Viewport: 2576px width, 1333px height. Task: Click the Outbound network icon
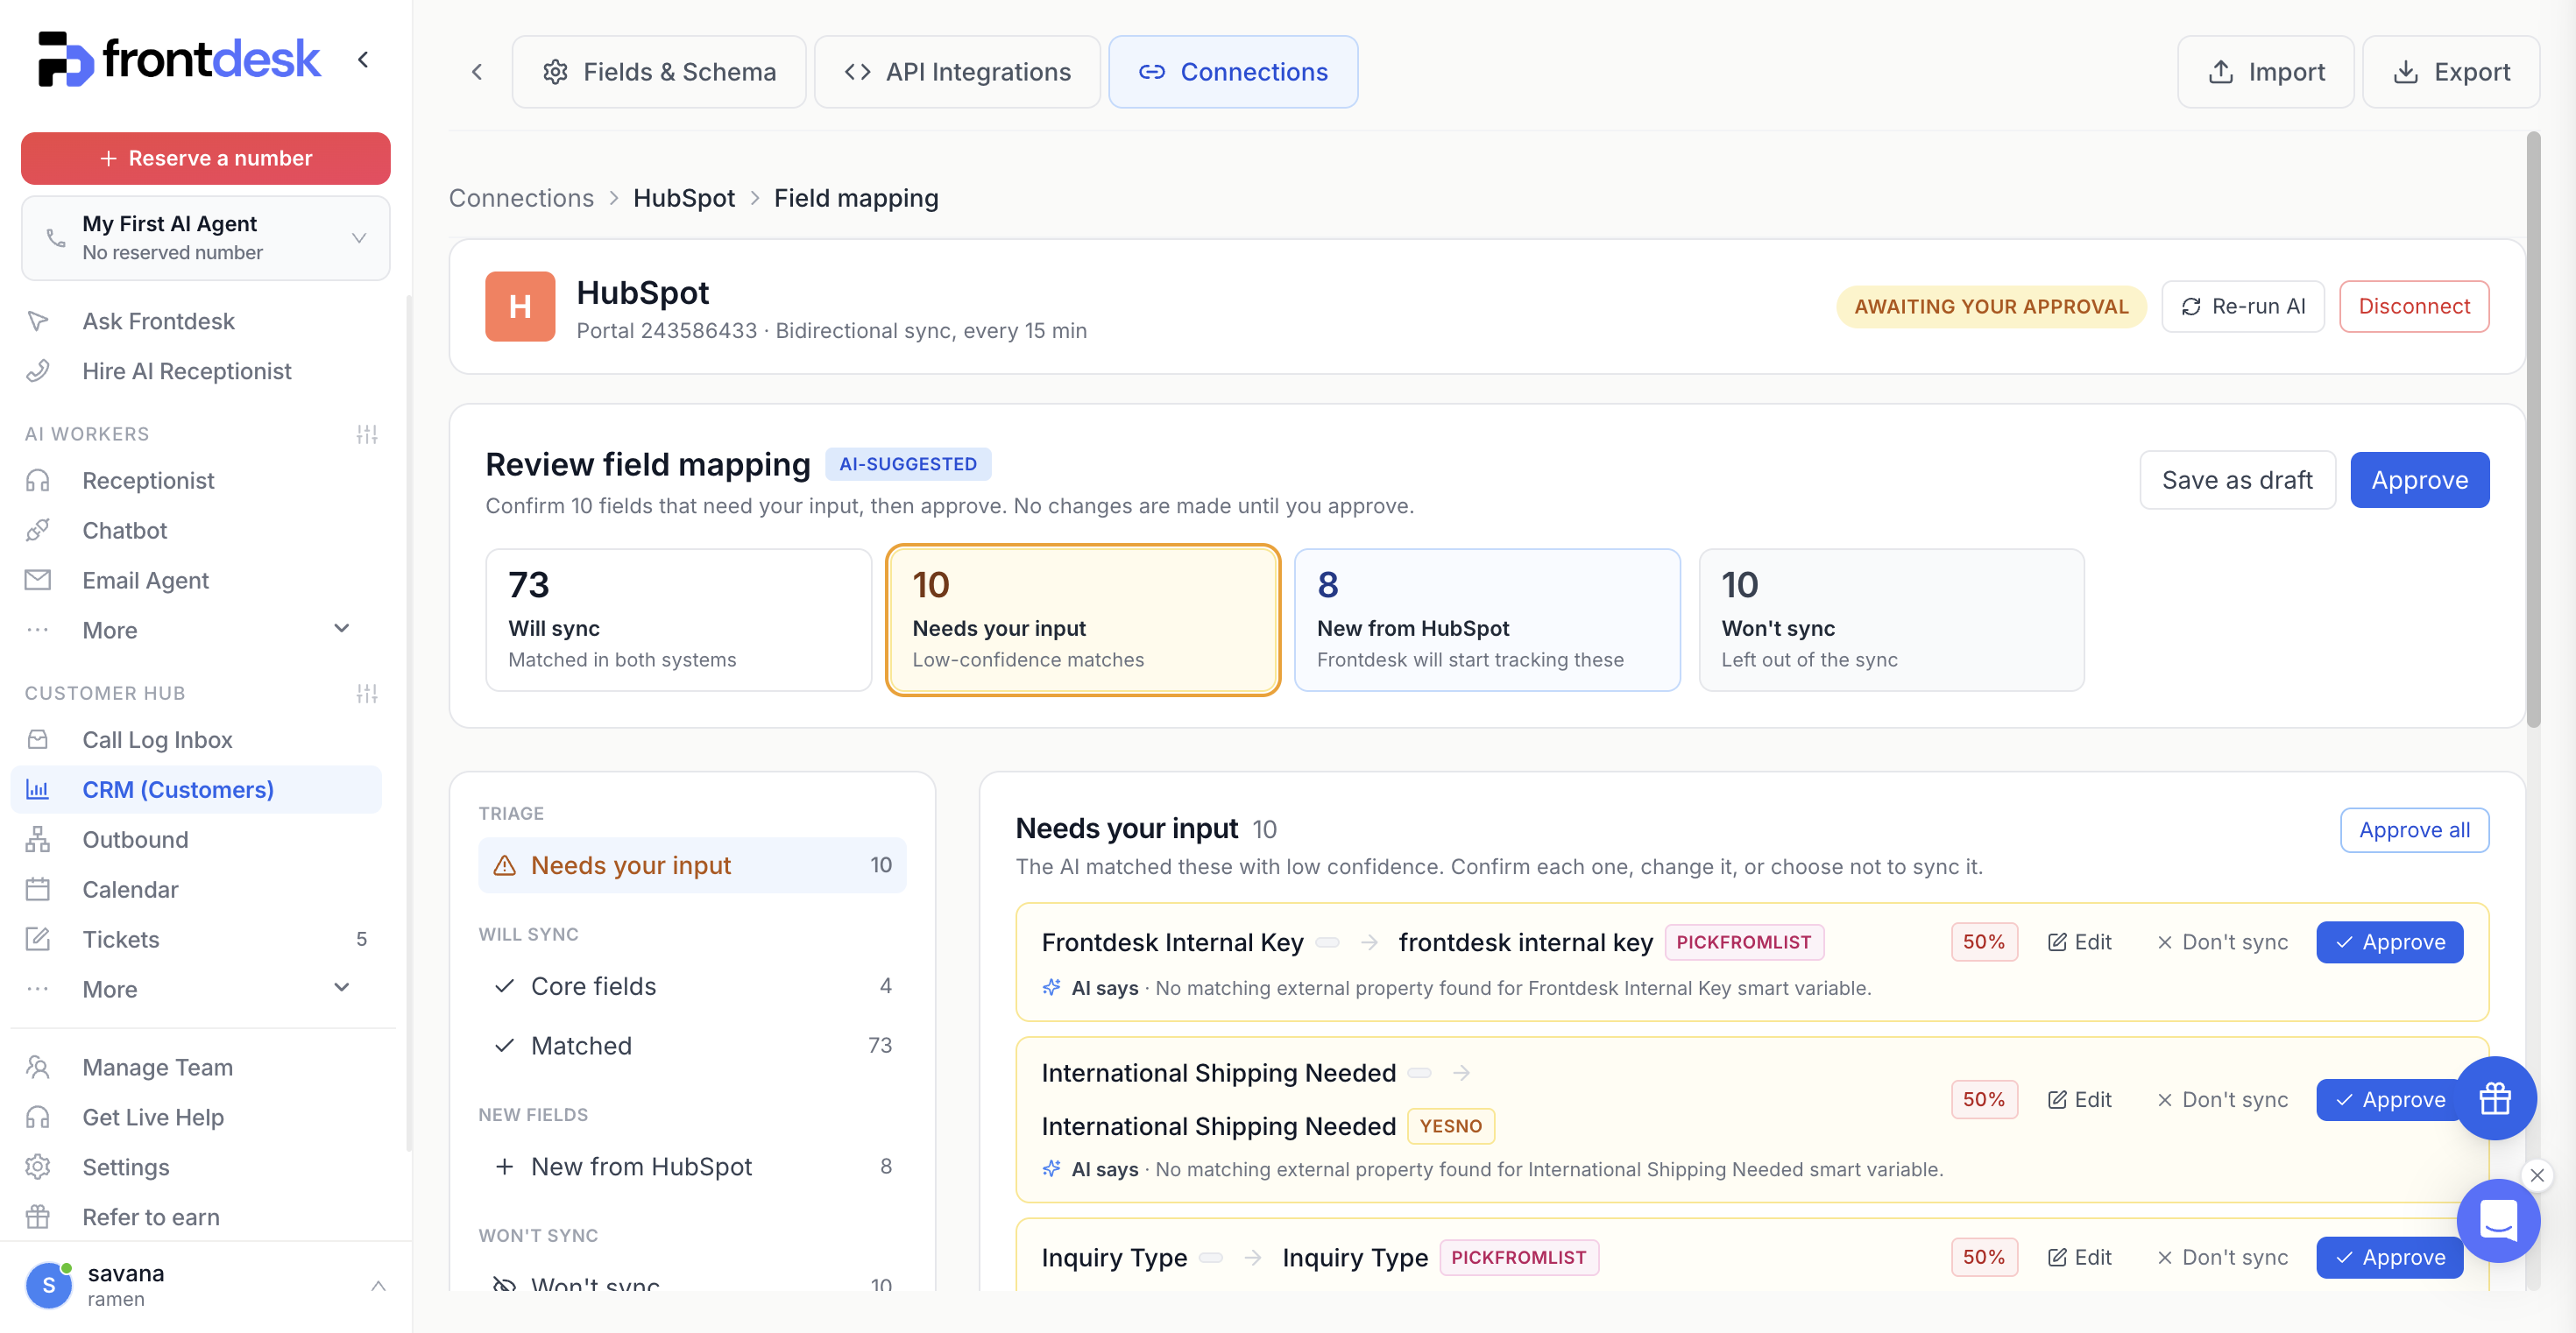[38, 839]
